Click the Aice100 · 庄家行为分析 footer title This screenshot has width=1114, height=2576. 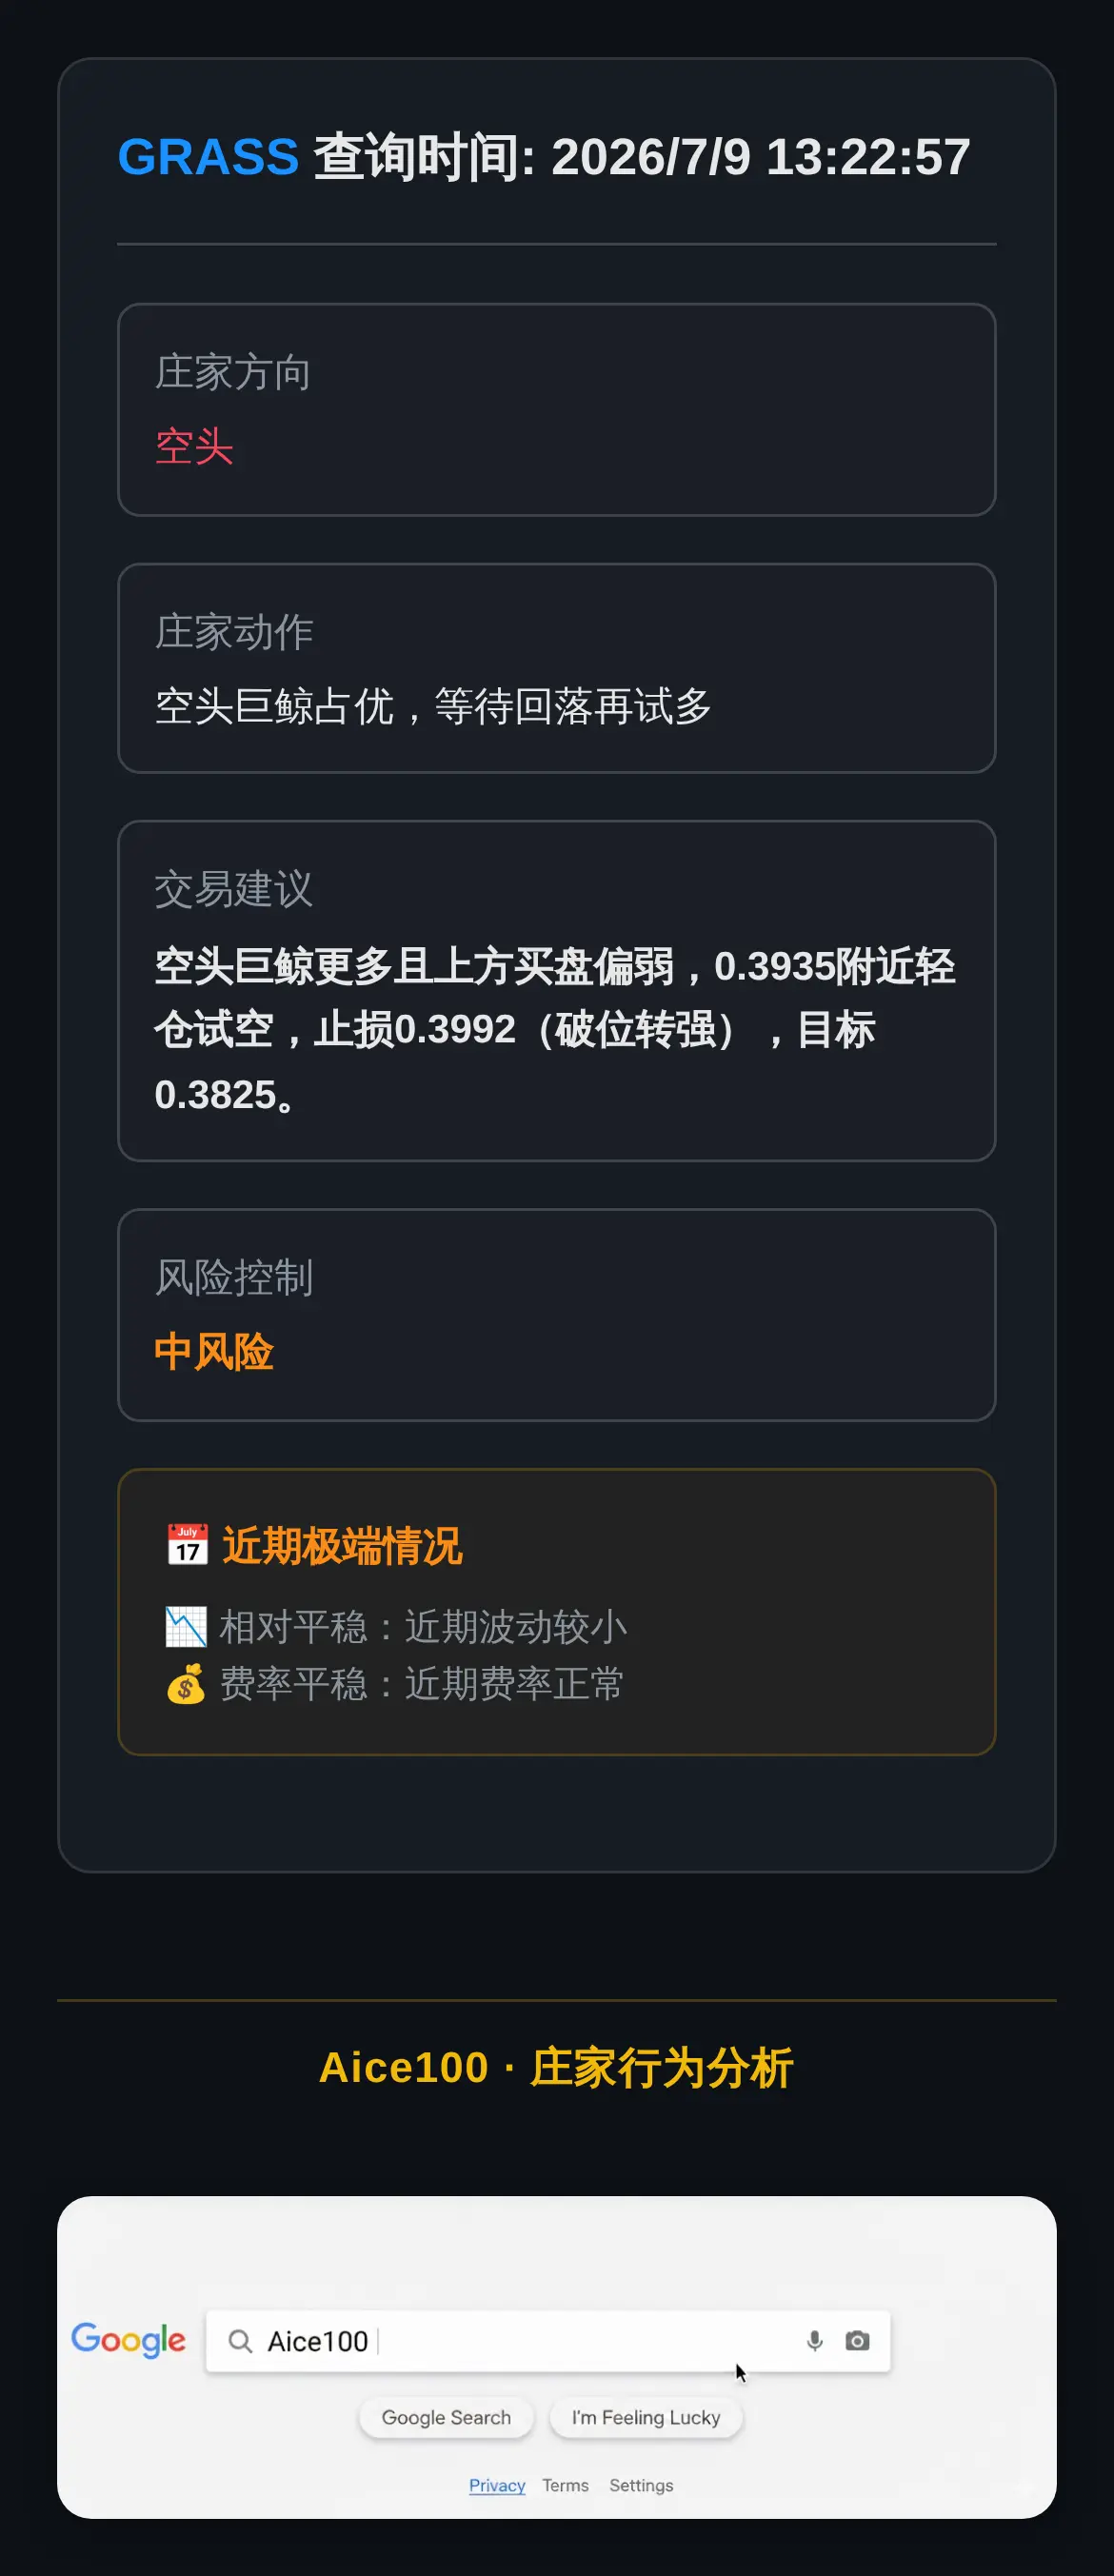click(x=556, y=2068)
